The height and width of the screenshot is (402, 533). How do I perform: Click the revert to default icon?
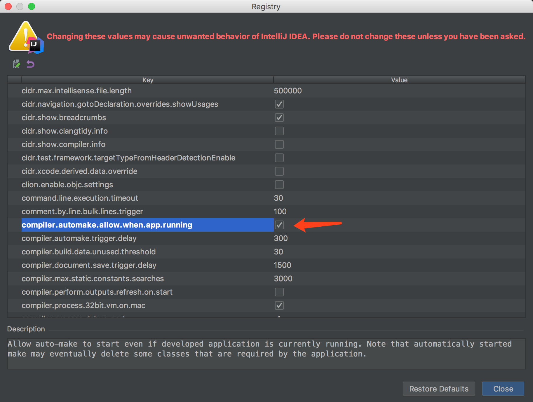[x=30, y=64]
